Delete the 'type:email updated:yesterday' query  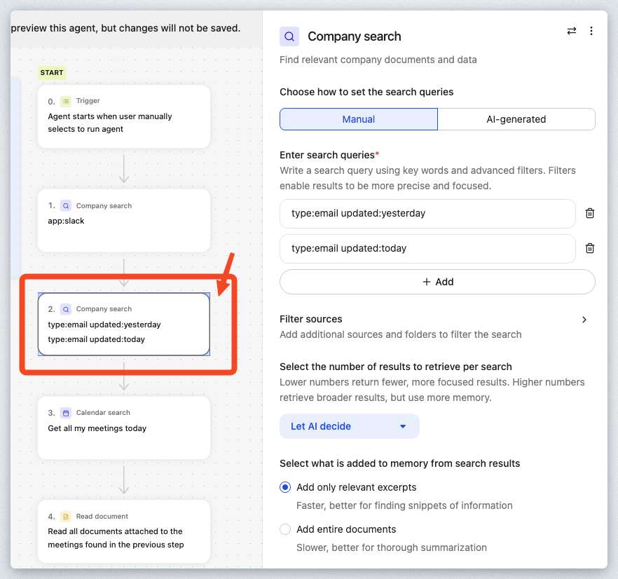(x=590, y=213)
